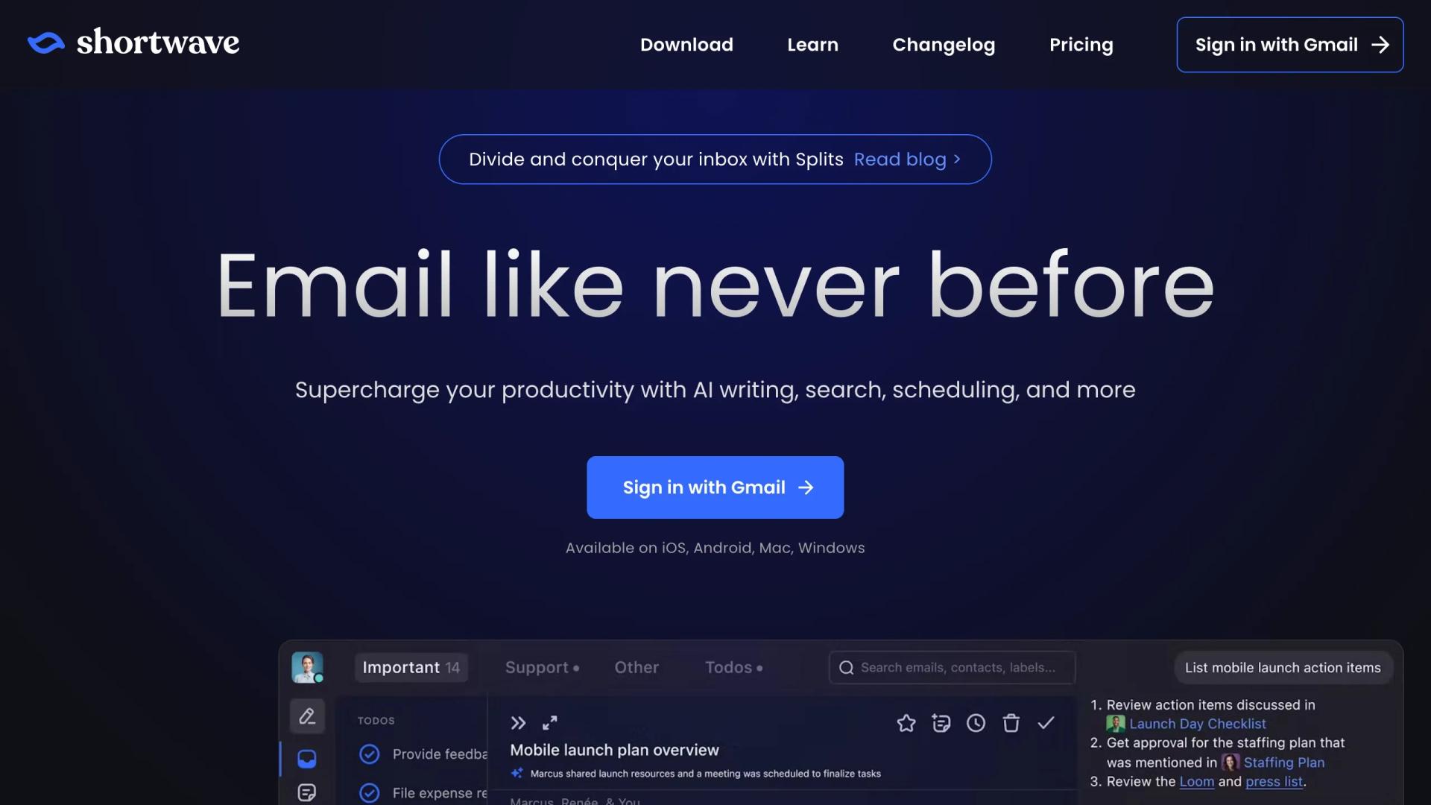The image size is (1431, 805).
Task: Expand the fullscreen view of email
Action: pos(549,721)
